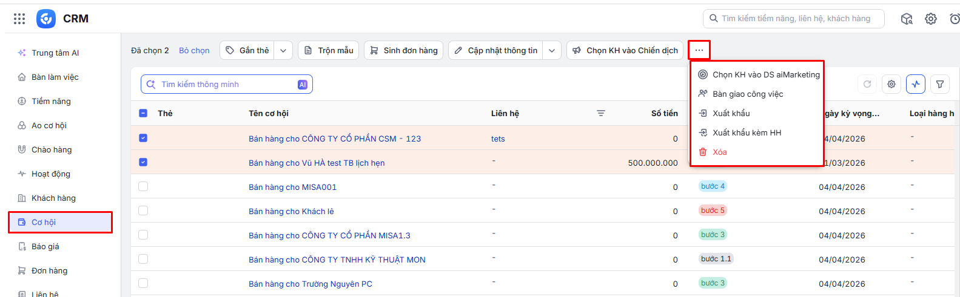Click the bước 4 status tag
The width and height of the screenshot is (960, 297).
(713, 186)
